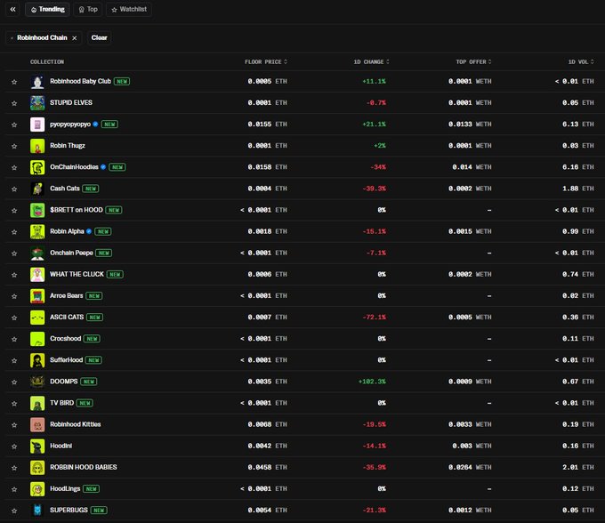605x523 pixels.
Task: Star Arroe Bears to watchlist
Action: [14, 296]
